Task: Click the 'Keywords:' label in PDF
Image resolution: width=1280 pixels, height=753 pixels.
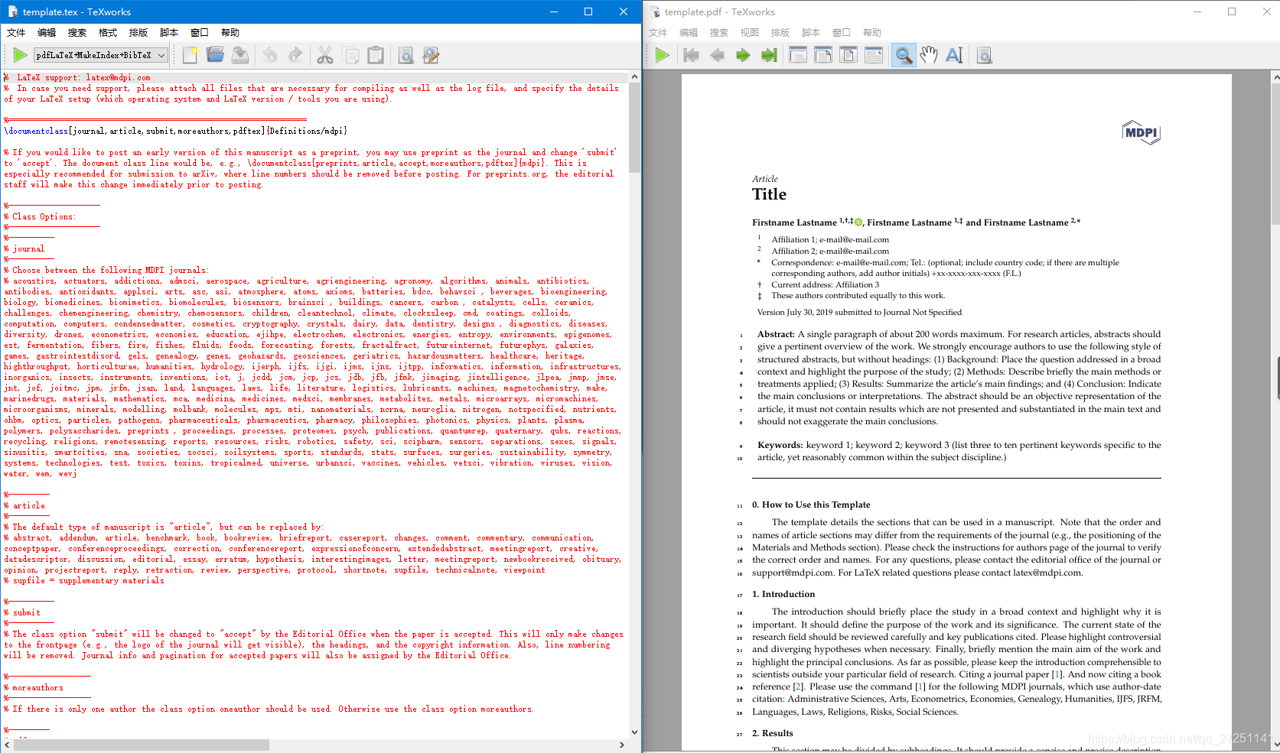Action: [x=780, y=445]
